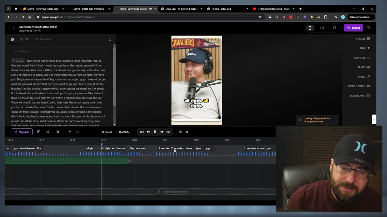Viewport: 387px width, 217px height.
Task: Click word "guys." in timeline captions
Action: coord(208,148)
